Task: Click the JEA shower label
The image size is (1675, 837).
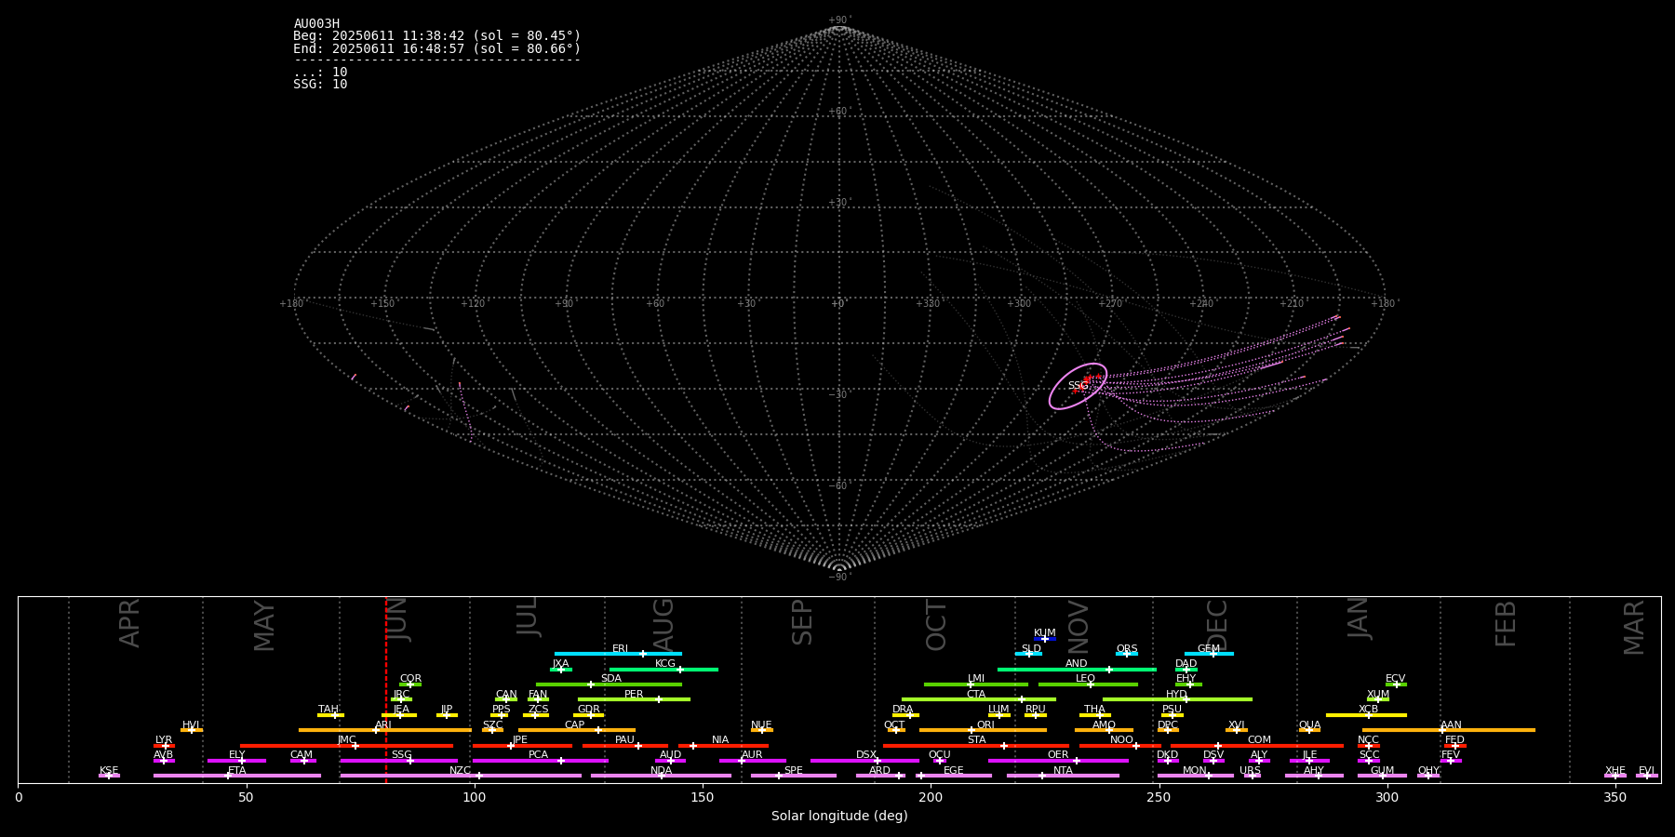Action: click(401, 710)
